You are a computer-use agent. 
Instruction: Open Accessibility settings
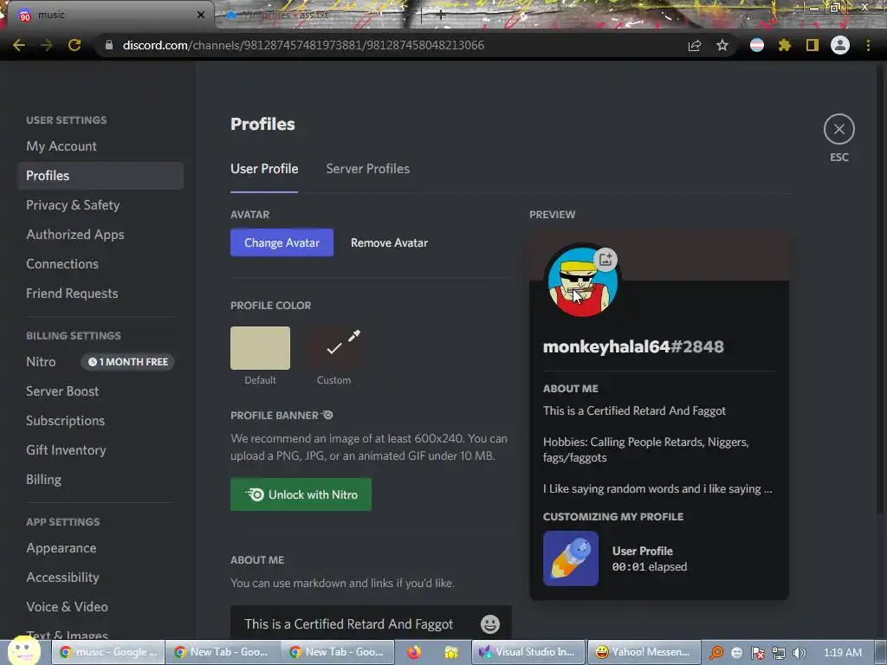point(100,578)
